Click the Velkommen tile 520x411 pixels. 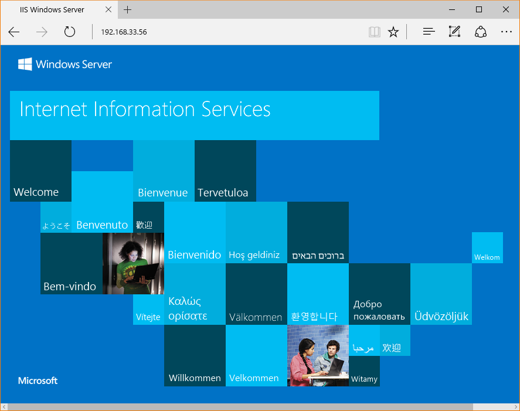click(257, 356)
